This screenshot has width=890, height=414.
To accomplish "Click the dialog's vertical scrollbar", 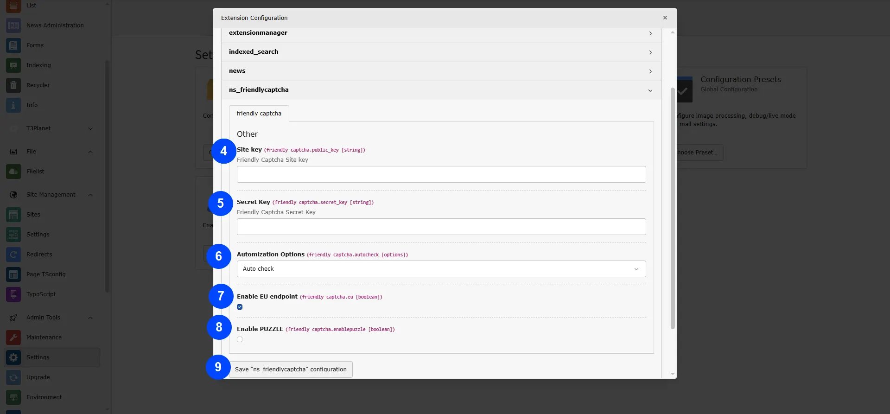I will 673,208.
